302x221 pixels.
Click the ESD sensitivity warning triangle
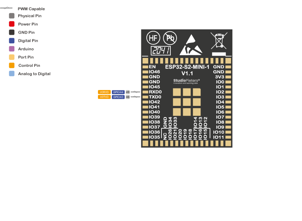(191, 45)
